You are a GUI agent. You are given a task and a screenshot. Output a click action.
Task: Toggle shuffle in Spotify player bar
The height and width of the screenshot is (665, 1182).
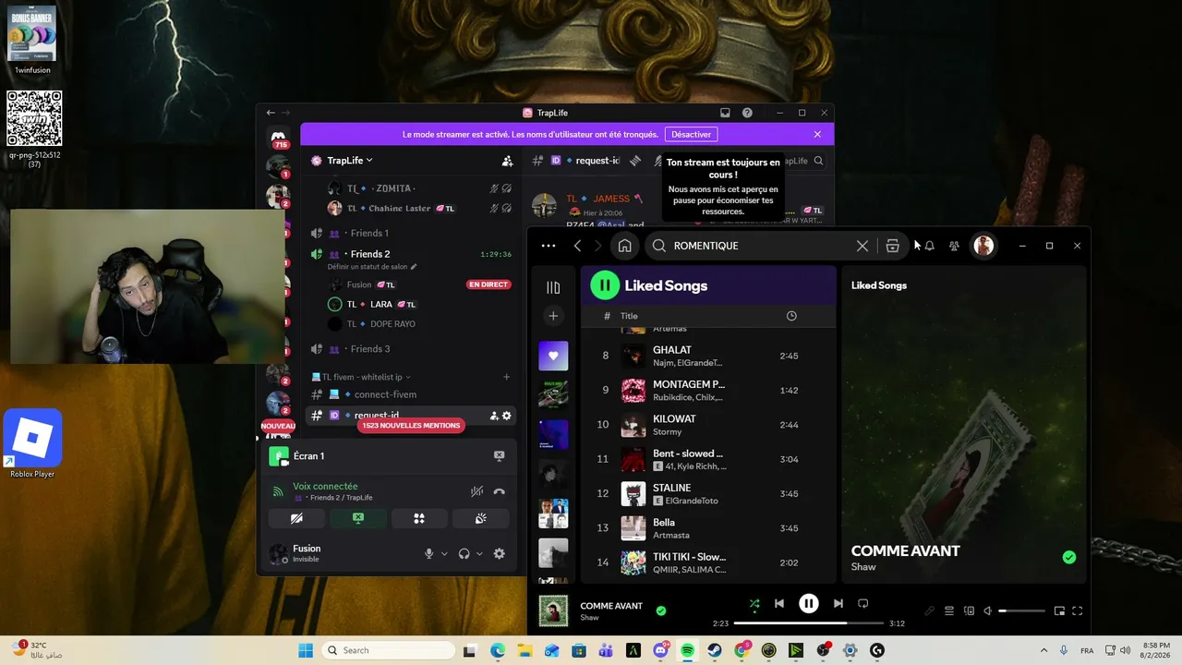point(754,604)
